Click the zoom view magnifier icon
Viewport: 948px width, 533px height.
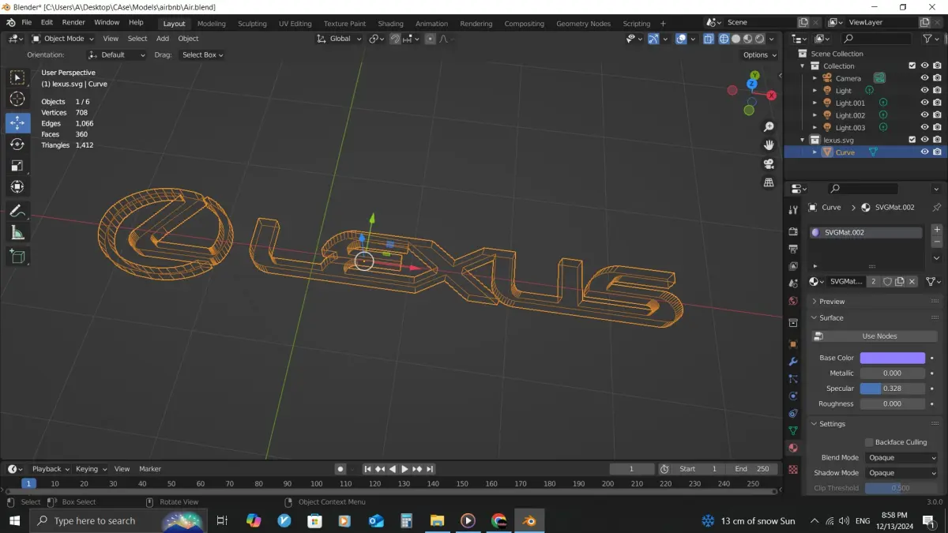[769, 127]
